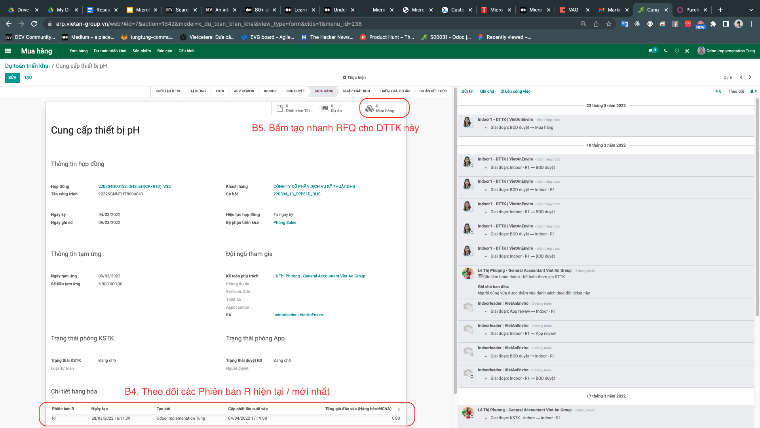Open customer CÔNG TY CỔ PHẦN DỊCH VỤ KỸ THUẬT DHS link

tap(314, 186)
